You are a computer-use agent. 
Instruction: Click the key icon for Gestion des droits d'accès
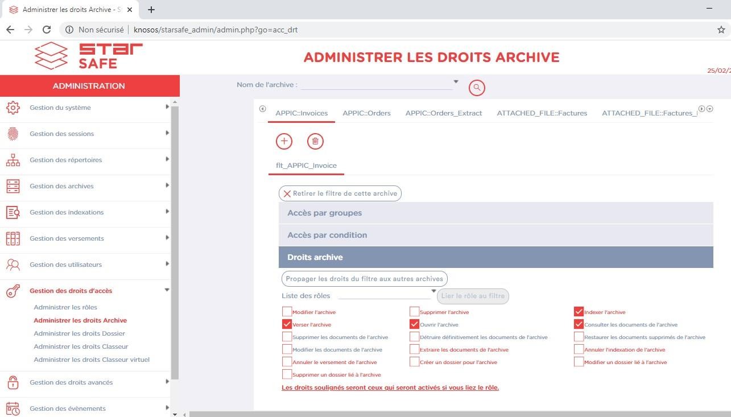[13, 291]
